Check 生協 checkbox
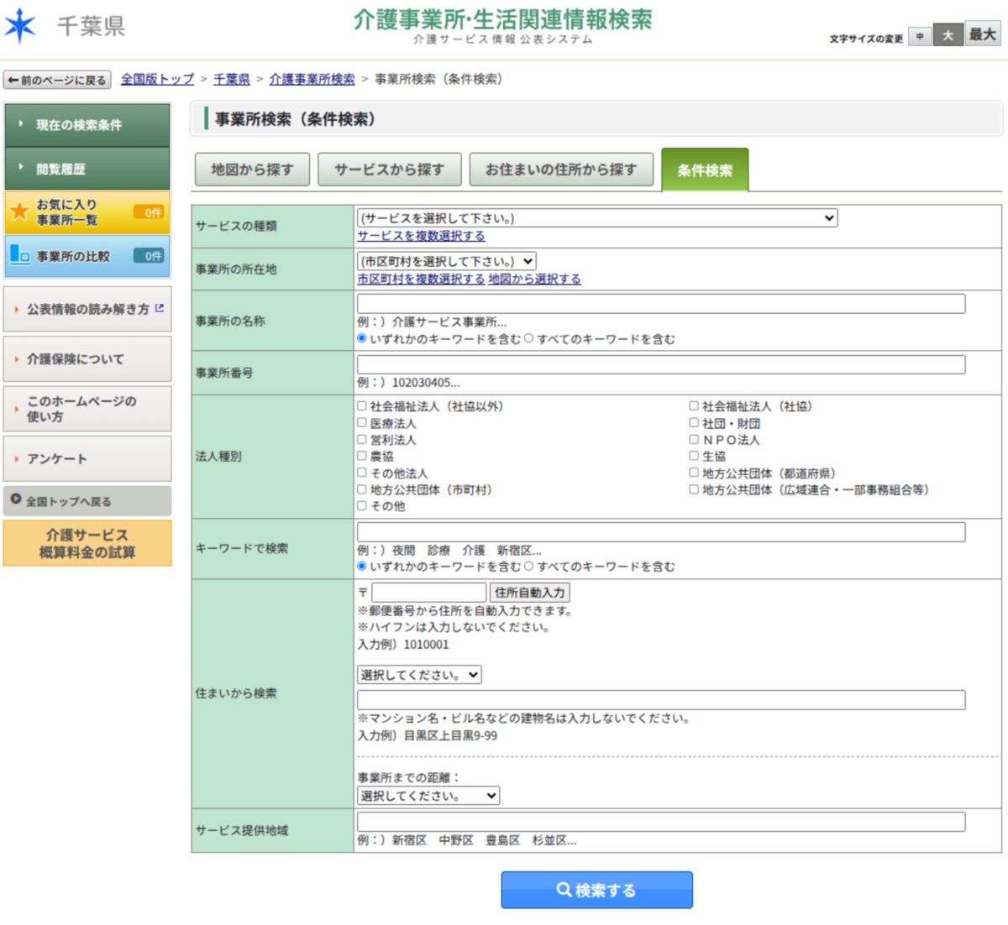This screenshot has width=1008, height=925. pyautogui.click(x=694, y=456)
